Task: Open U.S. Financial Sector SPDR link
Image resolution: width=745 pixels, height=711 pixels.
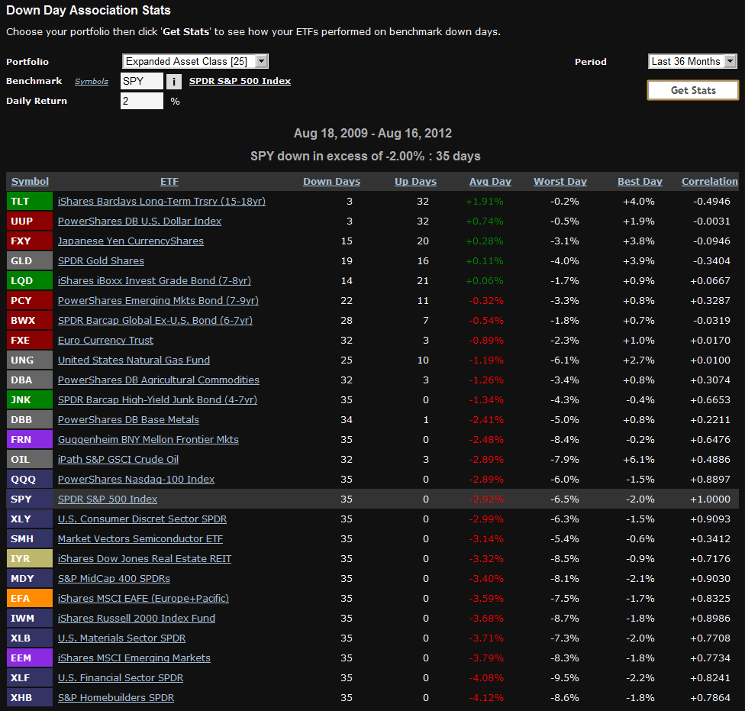Action: [x=121, y=678]
